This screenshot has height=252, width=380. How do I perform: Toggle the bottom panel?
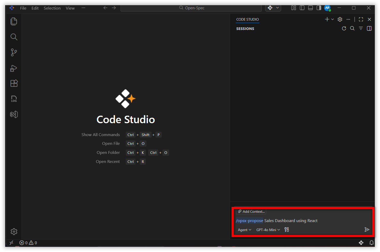310,8
